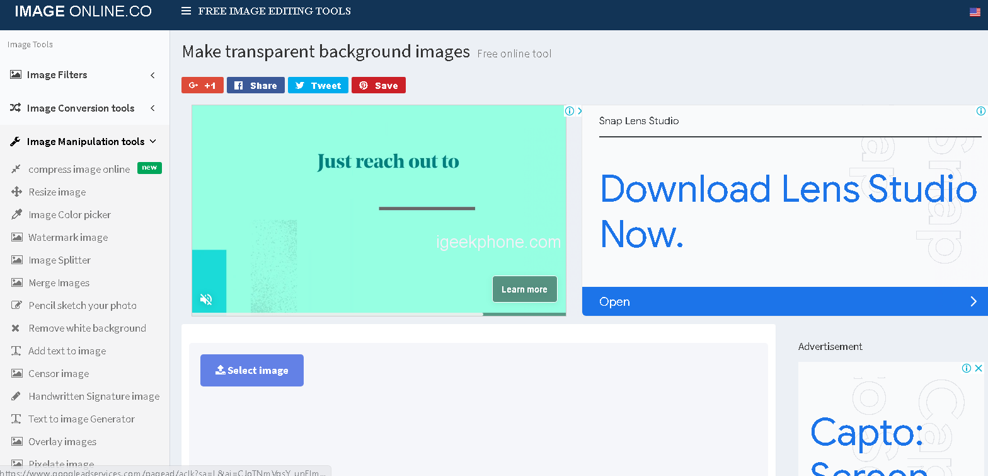Image resolution: width=988 pixels, height=476 pixels.
Task: Open Merge Images from sidebar
Action: [59, 283]
